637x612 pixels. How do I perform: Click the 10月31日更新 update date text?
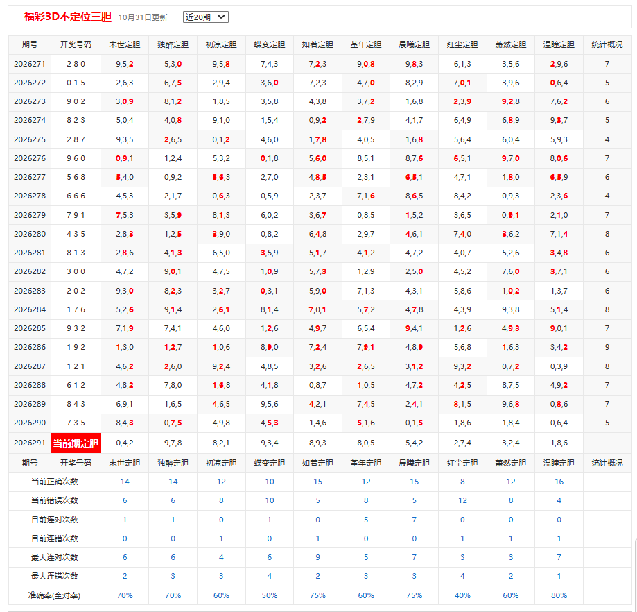tap(143, 17)
